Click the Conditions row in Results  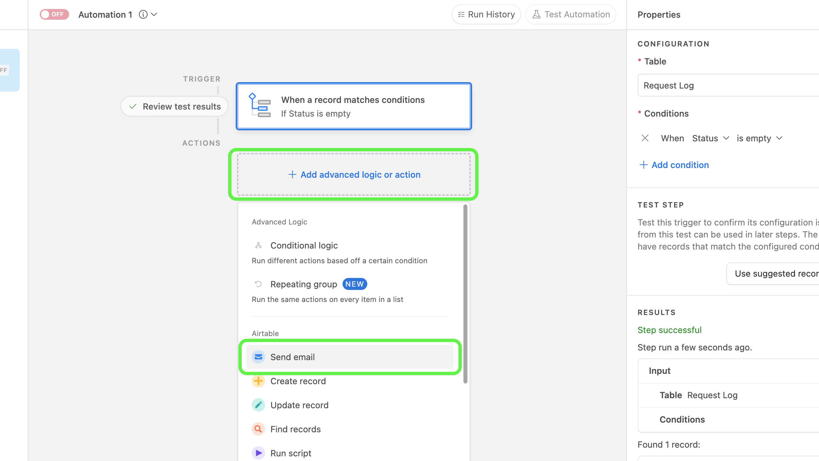728,420
